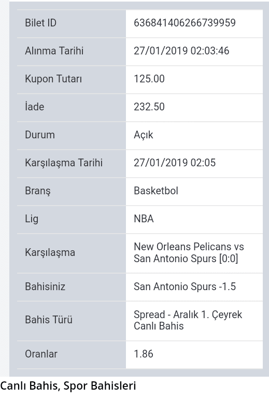Open the Canlı Bahis, Spor Bahisleri caption link
This screenshot has height=400, width=269.
pos(68,386)
